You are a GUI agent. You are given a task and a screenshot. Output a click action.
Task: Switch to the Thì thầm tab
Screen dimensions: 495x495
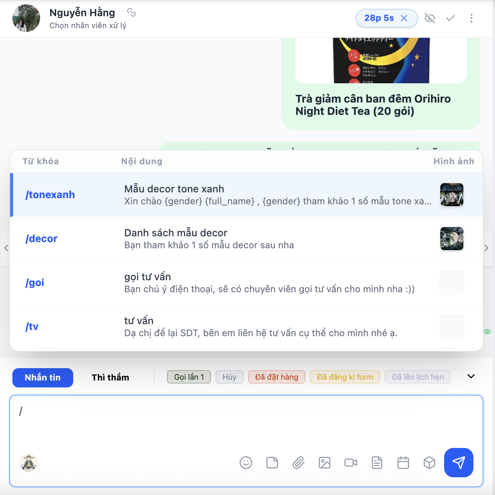[110, 377]
